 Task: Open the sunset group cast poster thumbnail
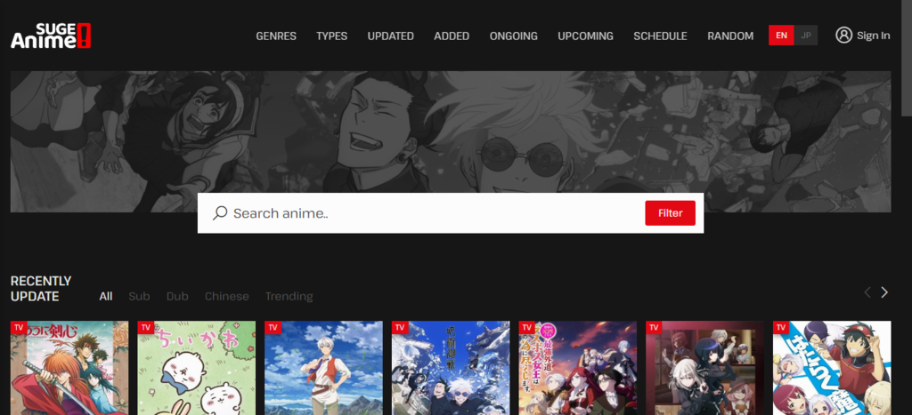pos(578,368)
